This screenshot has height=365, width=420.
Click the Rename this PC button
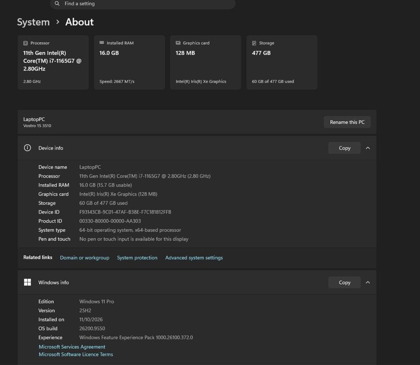[x=347, y=122]
